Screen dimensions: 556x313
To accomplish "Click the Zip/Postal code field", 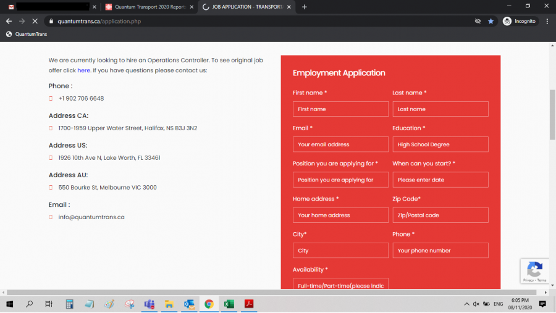I will [x=440, y=215].
